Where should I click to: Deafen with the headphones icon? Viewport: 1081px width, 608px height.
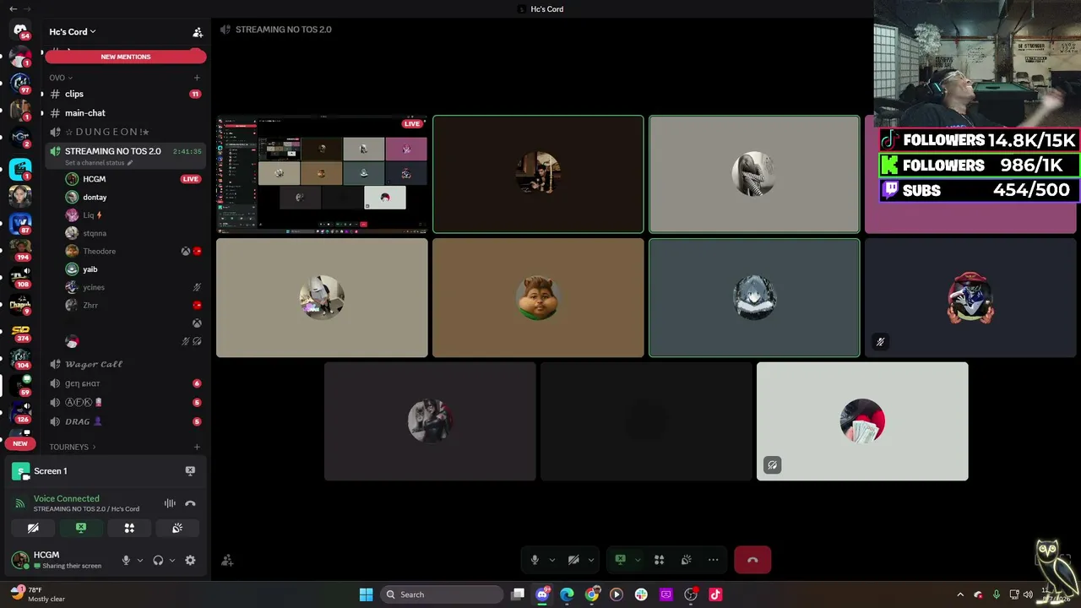point(158,560)
